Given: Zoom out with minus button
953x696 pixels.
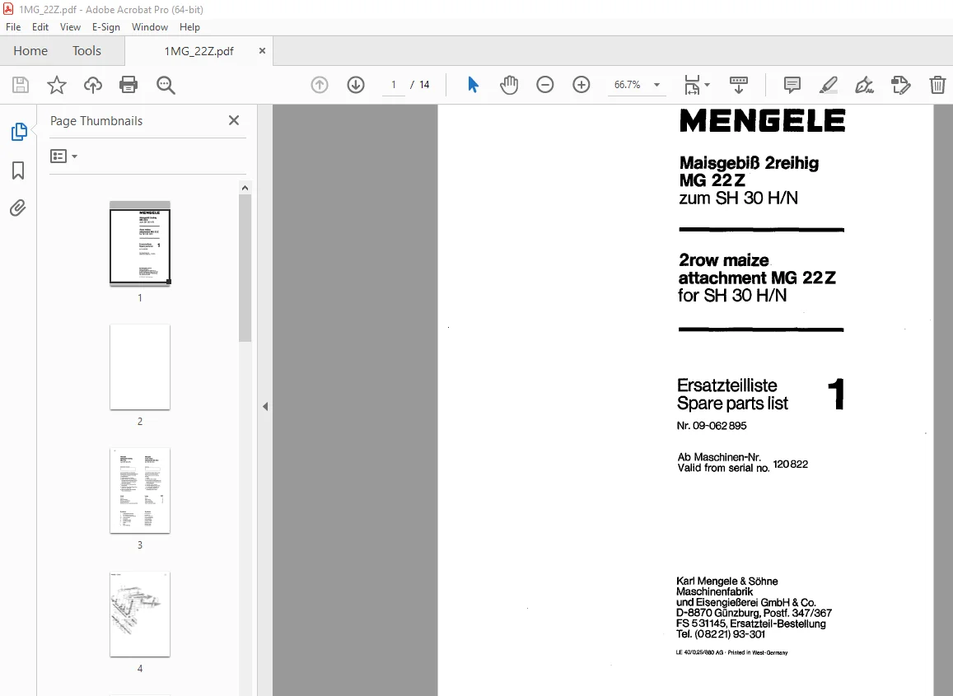Looking at the screenshot, I should point(545,85).
